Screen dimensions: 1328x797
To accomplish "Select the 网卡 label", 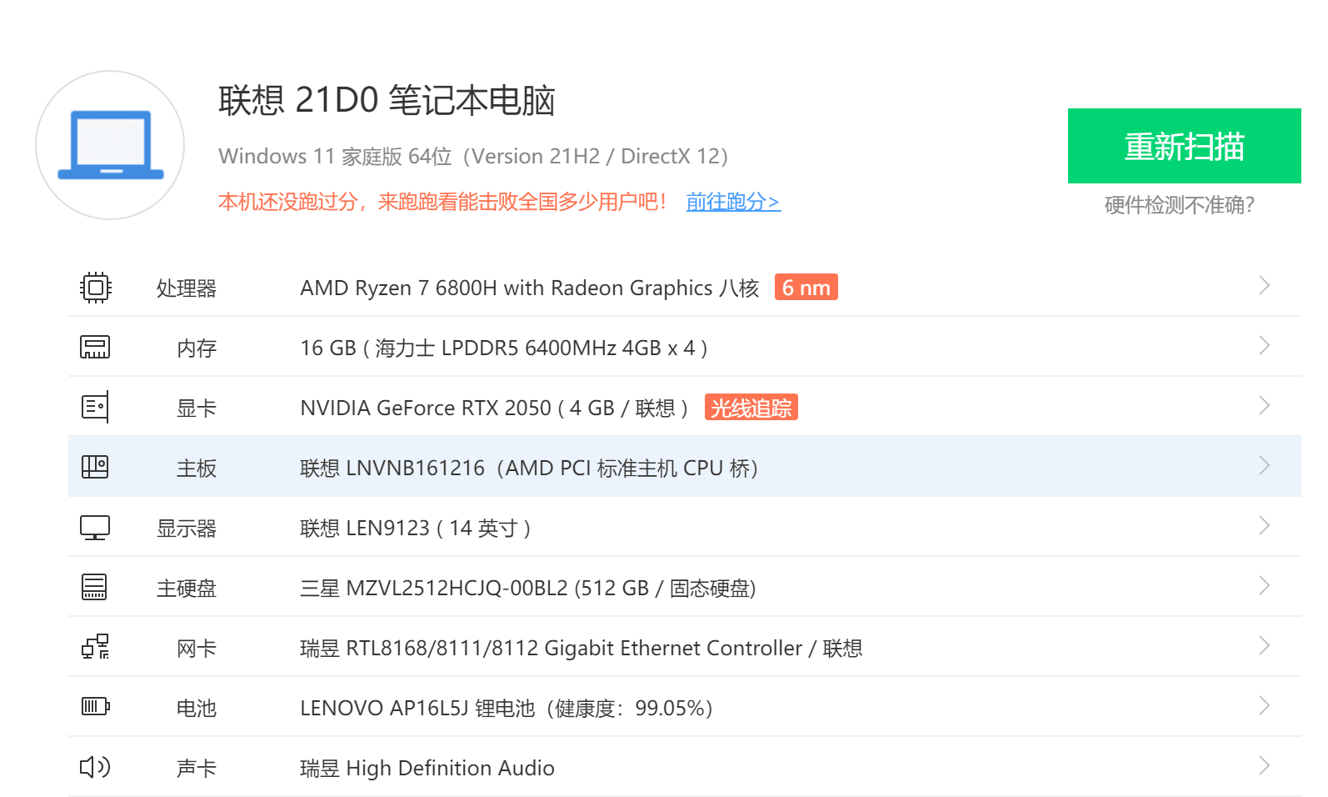I will tap(197, 649).
